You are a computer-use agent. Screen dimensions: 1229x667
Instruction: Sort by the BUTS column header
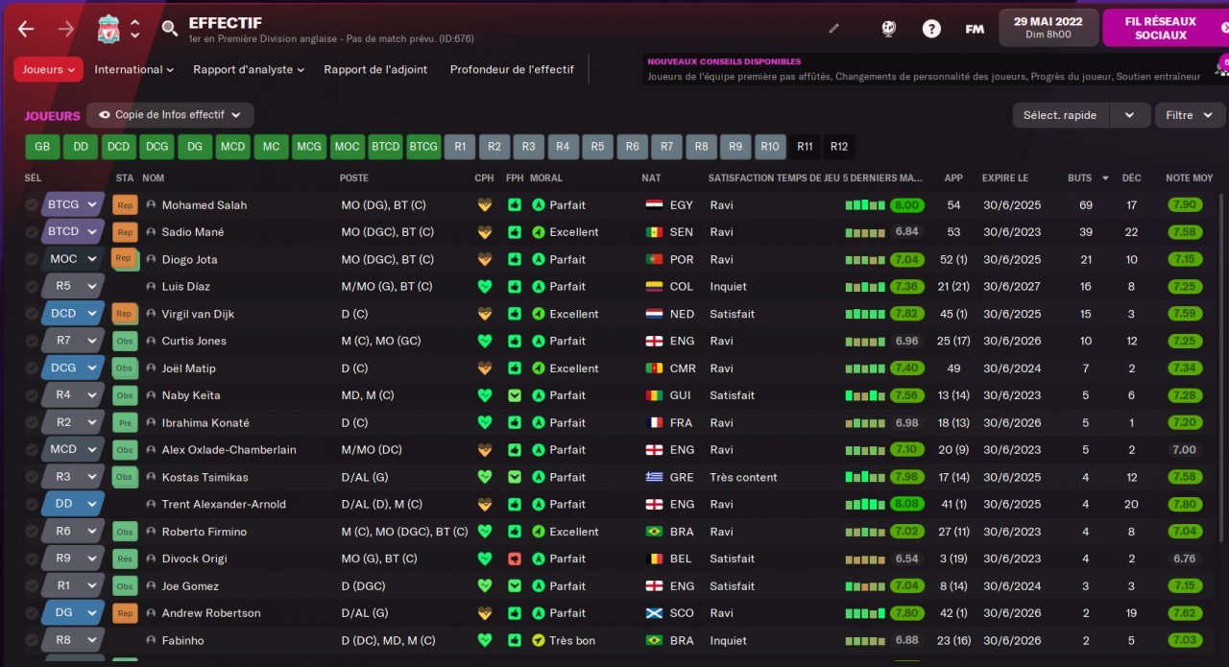(x=1080, y=179)
